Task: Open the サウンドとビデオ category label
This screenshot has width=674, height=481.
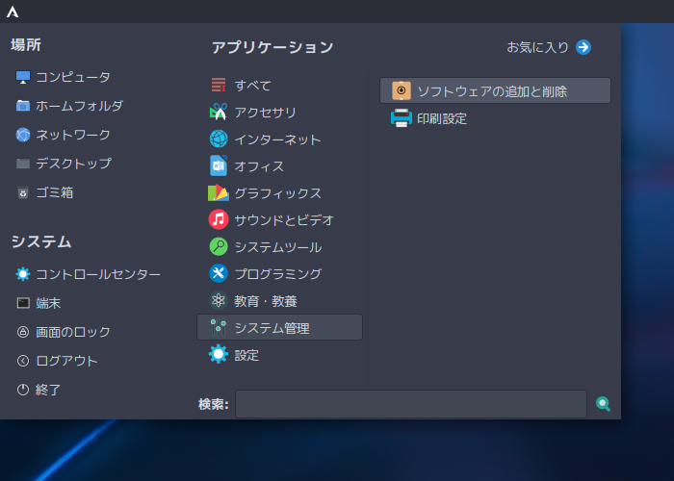Action: [284, 220]
